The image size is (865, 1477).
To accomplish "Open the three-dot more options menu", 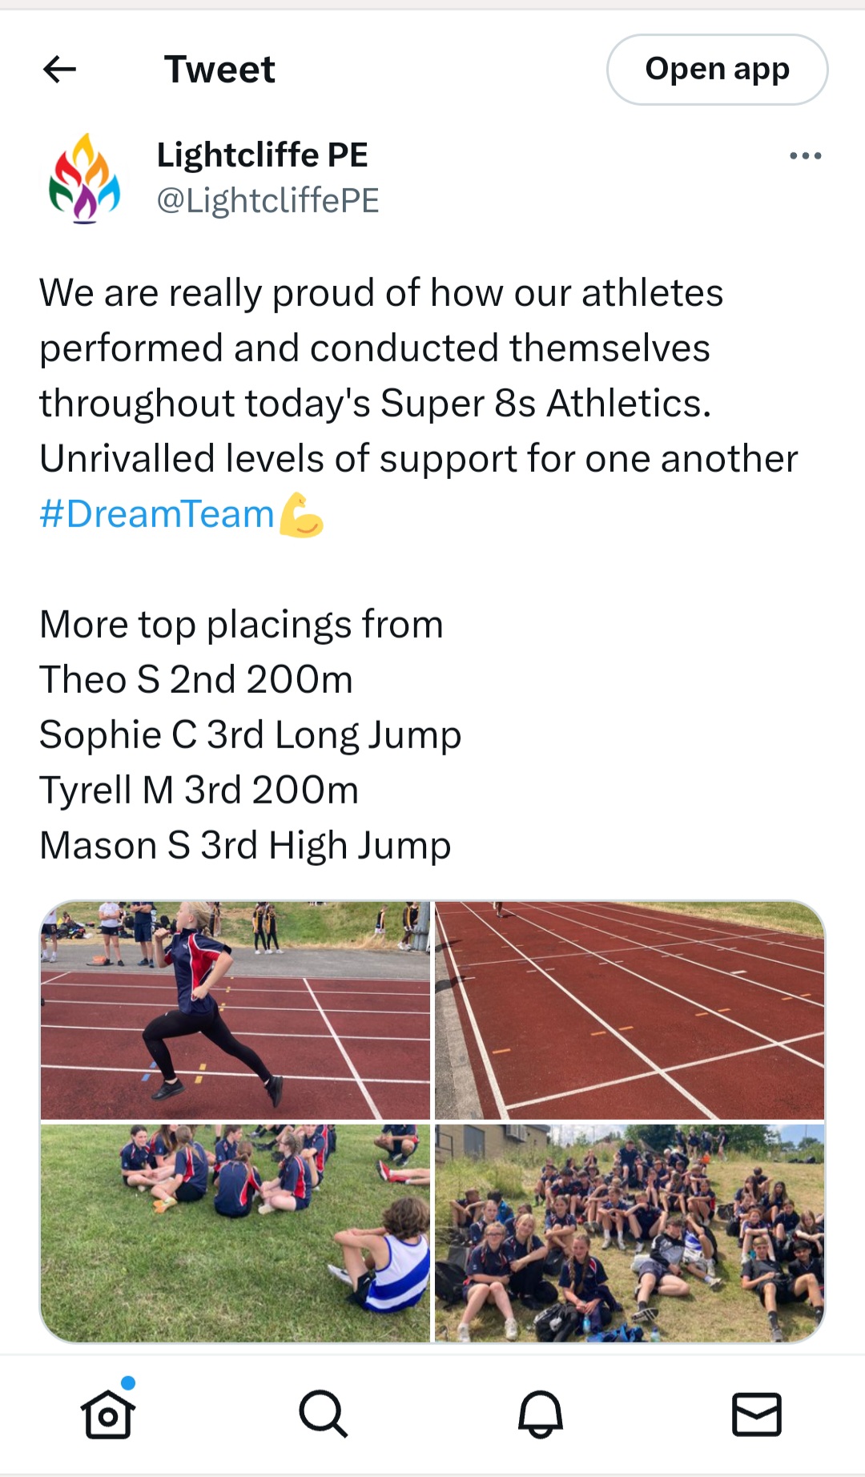I will (x=805, y=155).
